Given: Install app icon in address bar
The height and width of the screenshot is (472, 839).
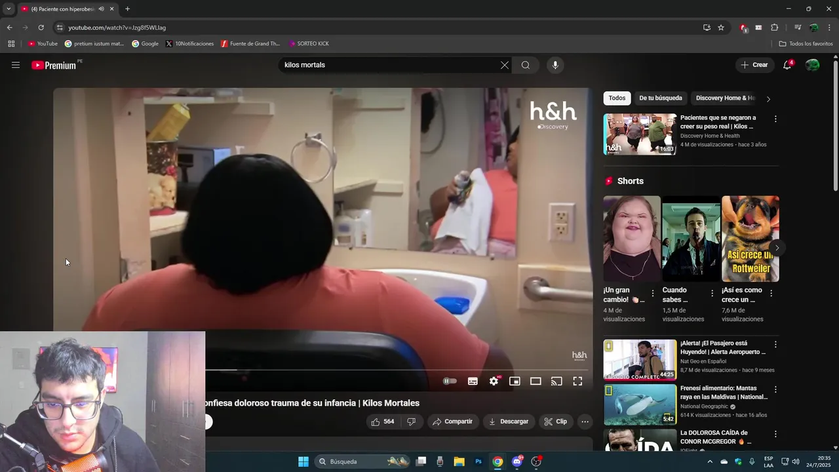Looking at the screenshot, I should [707, 28].
